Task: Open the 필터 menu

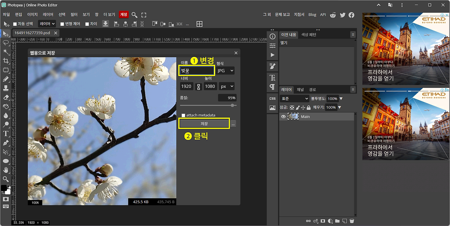Action: click(74, 15)
